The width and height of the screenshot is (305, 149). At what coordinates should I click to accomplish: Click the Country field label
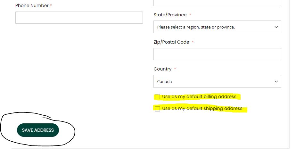(x=162, y=69)
